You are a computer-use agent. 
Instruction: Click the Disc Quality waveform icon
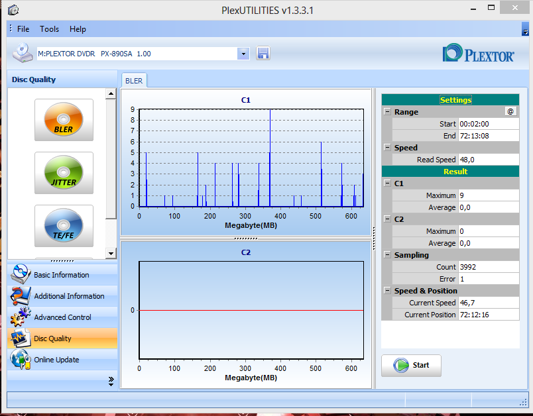(x=21, y=338)
